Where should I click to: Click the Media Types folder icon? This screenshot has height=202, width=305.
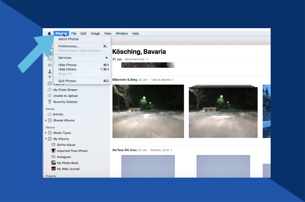(x=50, y=133)
